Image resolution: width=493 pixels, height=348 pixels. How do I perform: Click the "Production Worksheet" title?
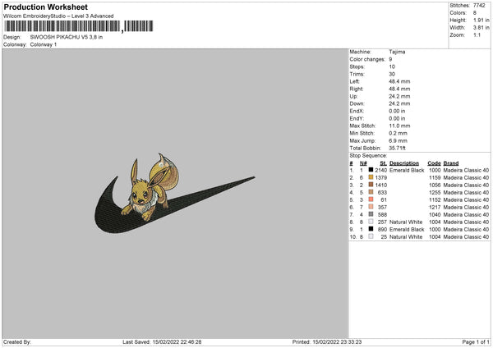point(45,7)
